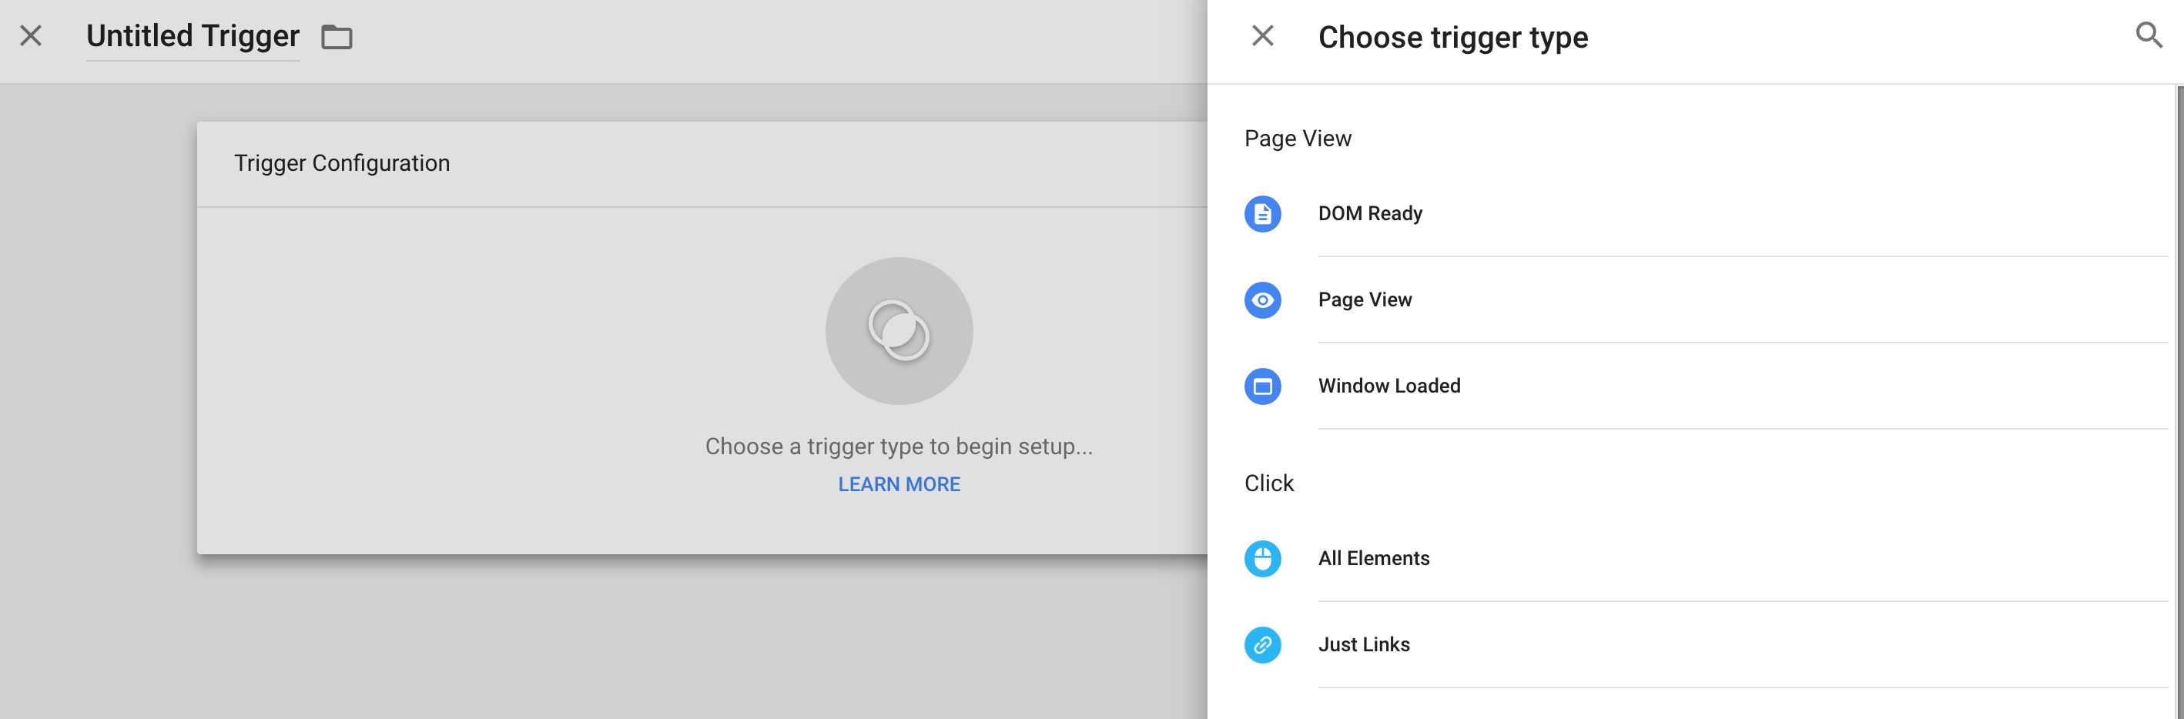Image resolution: width=2184 pixels, height=719 pixels.
Task: Click the Just Links chain-link icon
Action: click(1261, 645)
